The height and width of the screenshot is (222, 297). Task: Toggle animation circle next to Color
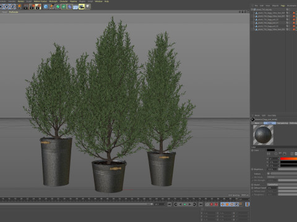[252, 150]
